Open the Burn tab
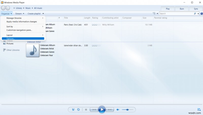This screenshot has height=115, width=203. click(182, 8)
